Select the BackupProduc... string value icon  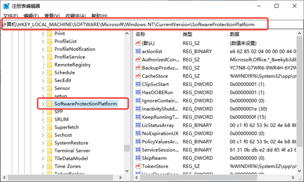[x=138, y=68]
